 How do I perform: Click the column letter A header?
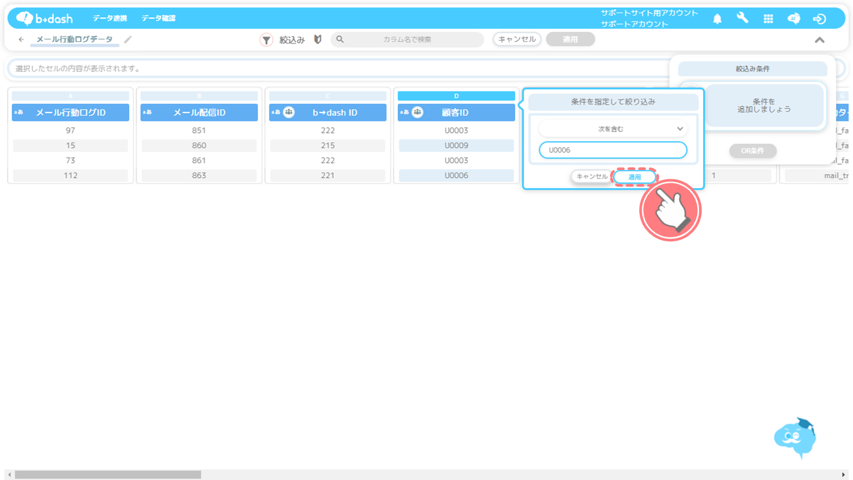[x=71, y=96]
